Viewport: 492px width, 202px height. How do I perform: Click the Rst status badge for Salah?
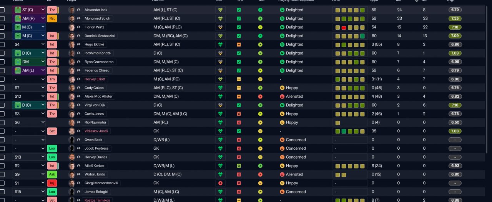pos(52,18)
